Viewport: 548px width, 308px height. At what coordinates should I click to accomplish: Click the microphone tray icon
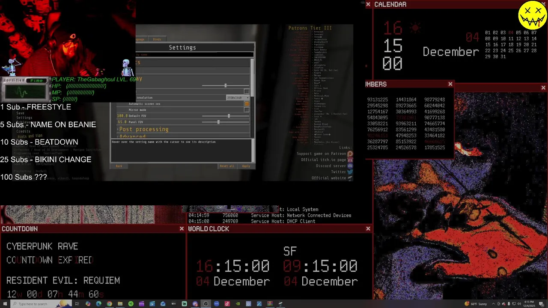509,304
